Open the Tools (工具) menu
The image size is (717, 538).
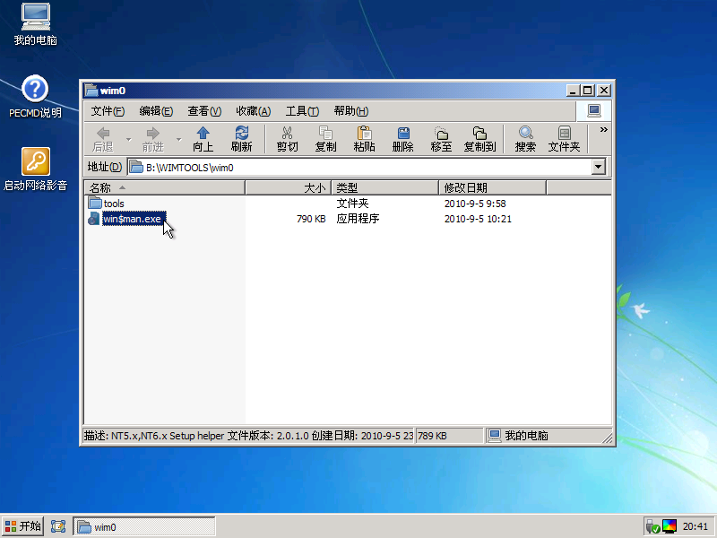coord(301,111)
